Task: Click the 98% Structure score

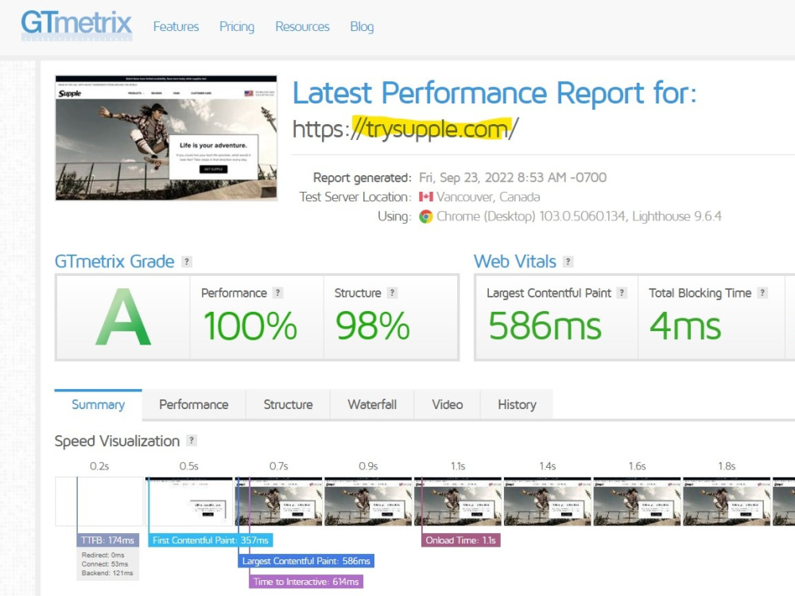Action: 373,326
